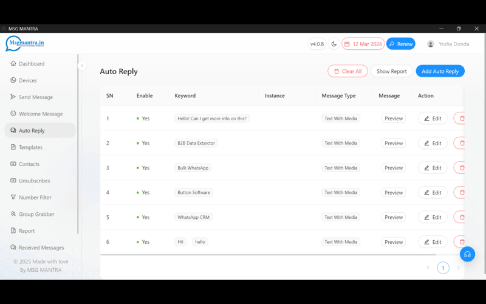The image size is (486, 304).
Task: Open Number Filter in the sidebar
Action: pos(35,198)
